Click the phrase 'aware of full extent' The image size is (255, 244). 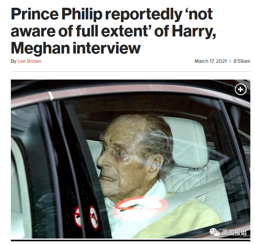tap(79, 31)
